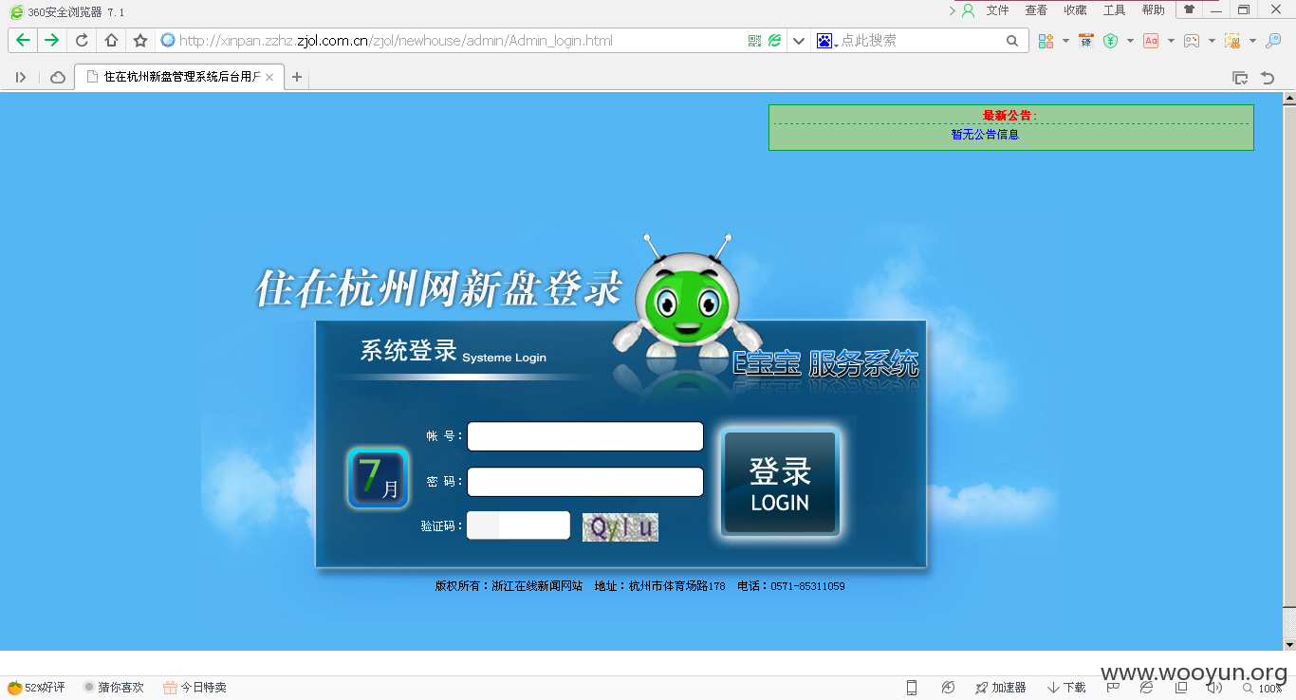Open 下载 downloads in status bar
The height and width of the screenshot is (700, 1296).
1066,688
